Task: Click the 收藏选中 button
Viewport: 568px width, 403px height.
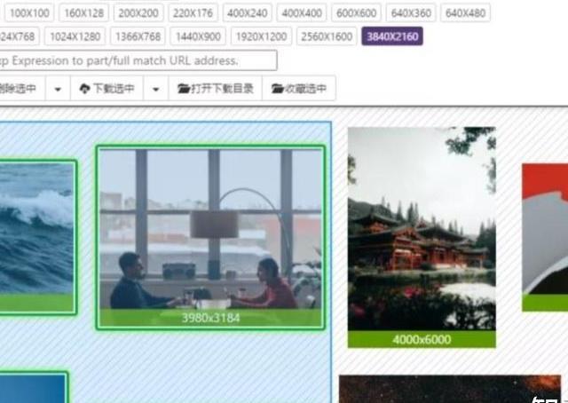Action: point(299,89)
